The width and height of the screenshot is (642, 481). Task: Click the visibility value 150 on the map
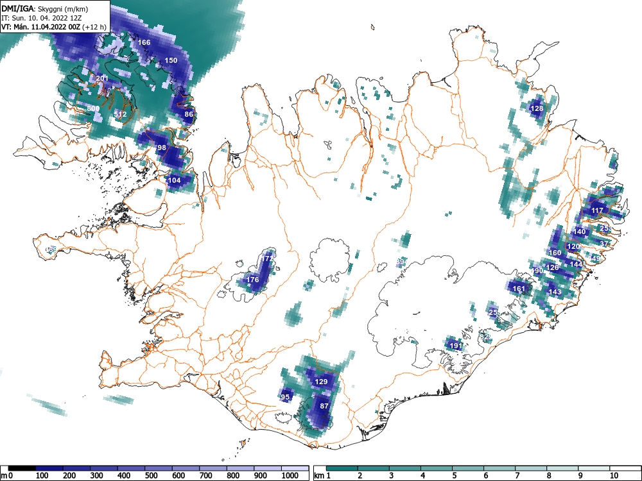pos(171,60)
